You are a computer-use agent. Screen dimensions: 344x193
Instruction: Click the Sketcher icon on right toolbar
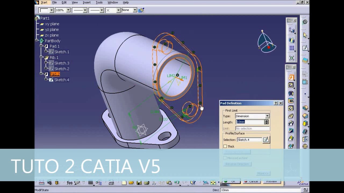(305, 48)
